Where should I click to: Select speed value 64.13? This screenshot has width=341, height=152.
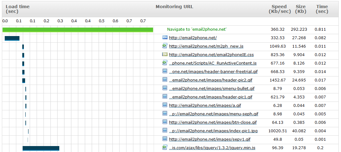(278, 123)
